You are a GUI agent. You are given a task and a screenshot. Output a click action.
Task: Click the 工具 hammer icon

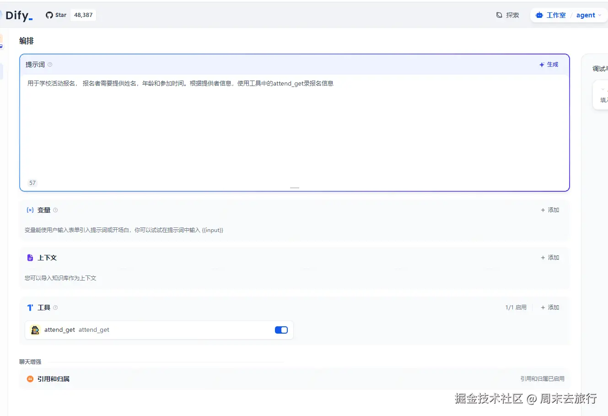tap(30, 308)
